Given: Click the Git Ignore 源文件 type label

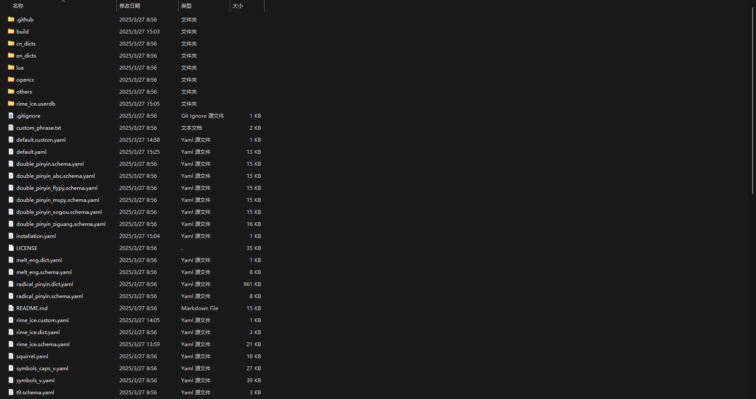Looking at the screenshot, I should coord(203,116).
